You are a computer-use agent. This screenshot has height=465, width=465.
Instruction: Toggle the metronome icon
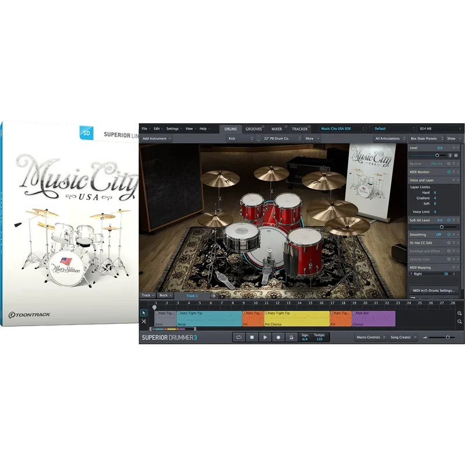pos(291,337)
